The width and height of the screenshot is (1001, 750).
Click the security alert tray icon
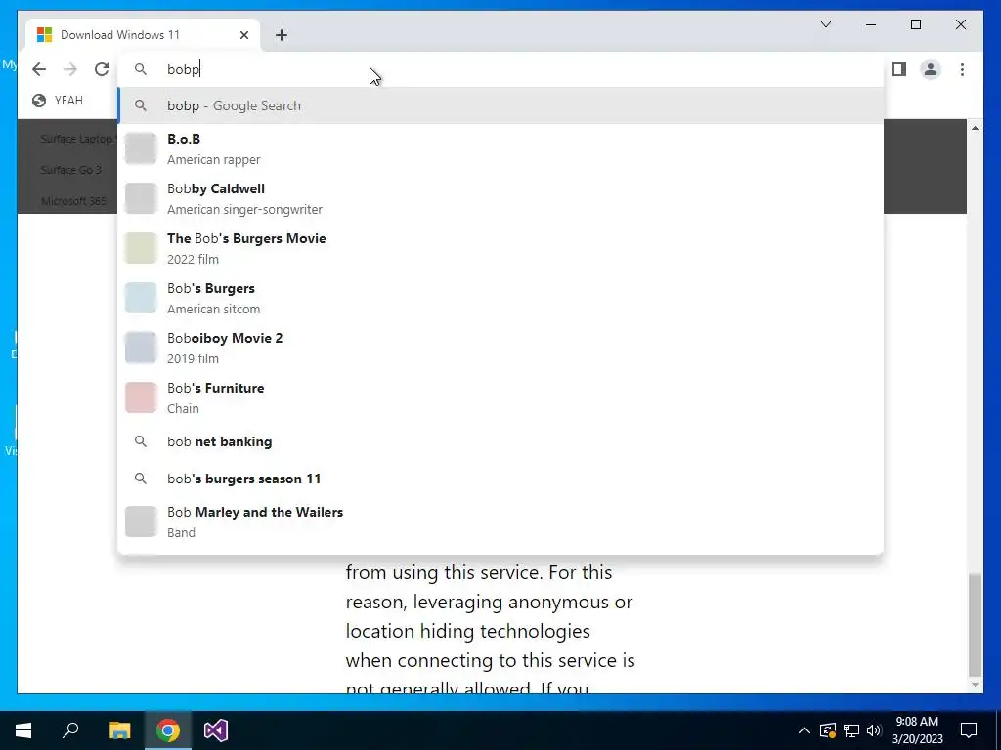(x=827, y=730)
